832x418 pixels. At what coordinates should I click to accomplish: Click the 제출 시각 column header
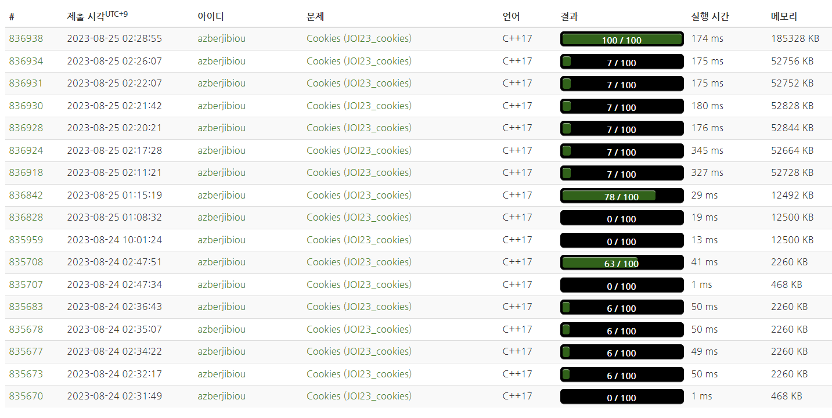pos(98,16)
